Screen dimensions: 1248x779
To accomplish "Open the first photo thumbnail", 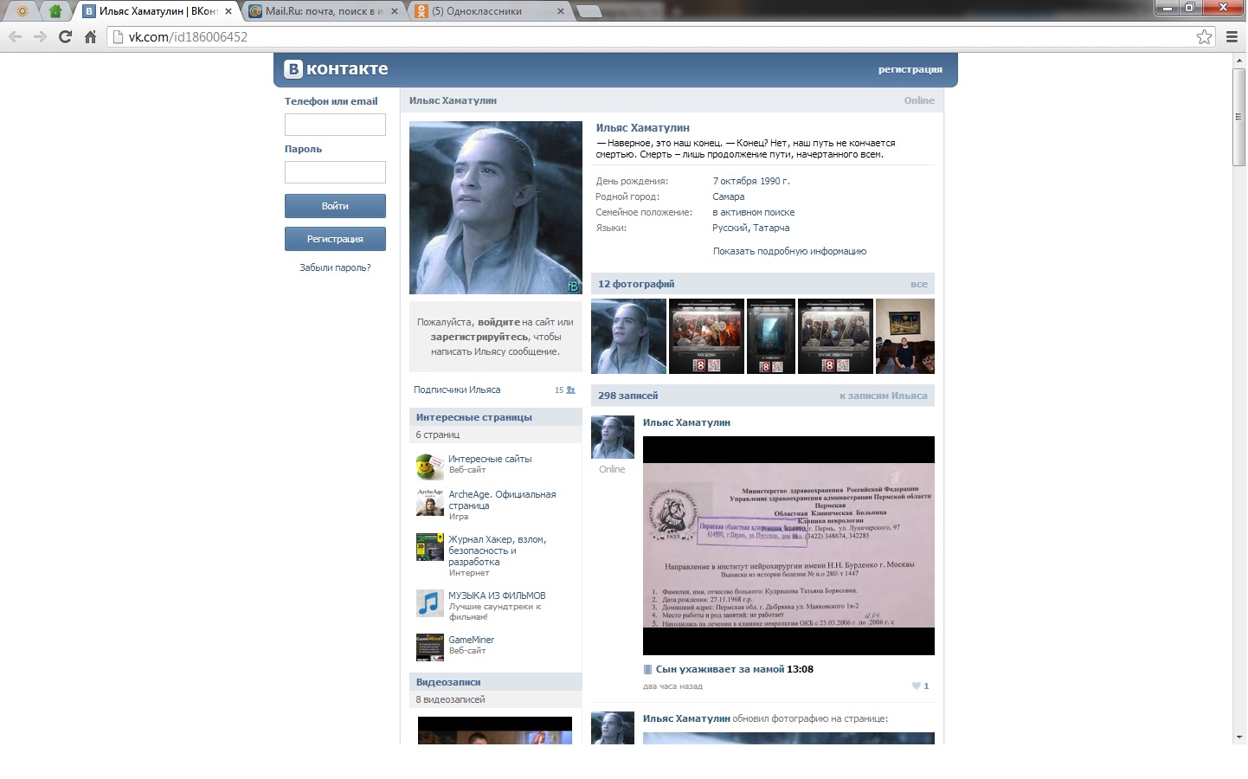I will pyautogui.click(x=628, y=337).
